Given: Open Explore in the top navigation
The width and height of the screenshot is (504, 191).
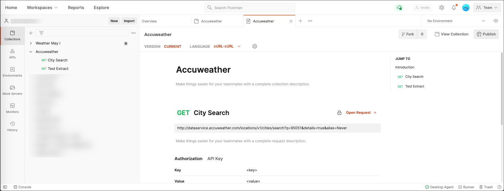Looking at the screenshot, I should coord(101,8).
